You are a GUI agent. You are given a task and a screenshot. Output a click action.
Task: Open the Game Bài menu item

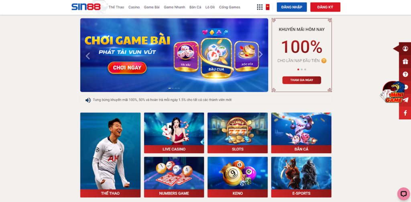pyautogui.click(x=152, y=7)
